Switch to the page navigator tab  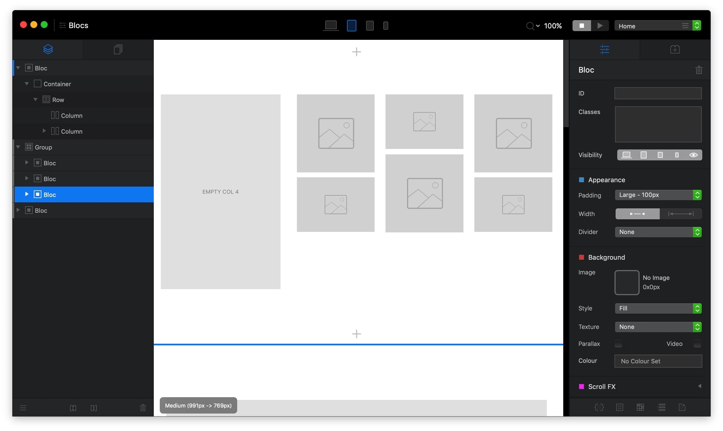point(118,49)
